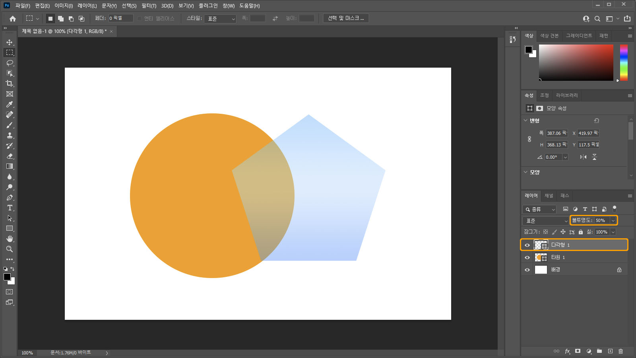
Task: Hide the 다각형 1 layer
Action: tap(527, 245)
